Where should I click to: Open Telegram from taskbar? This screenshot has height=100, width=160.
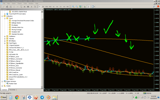pyautogui.click(x=42, y=97)
